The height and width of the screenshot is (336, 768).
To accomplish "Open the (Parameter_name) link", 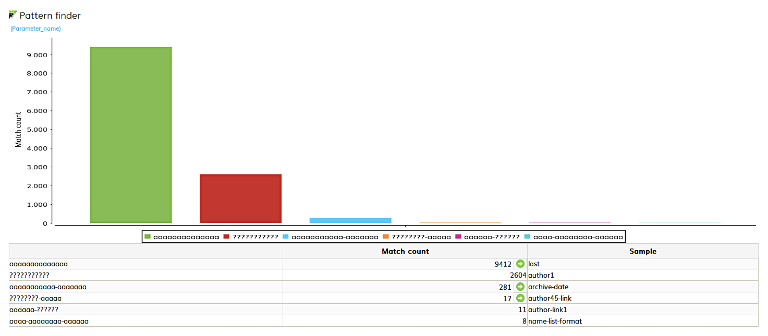I will click(x=36, y=29).
